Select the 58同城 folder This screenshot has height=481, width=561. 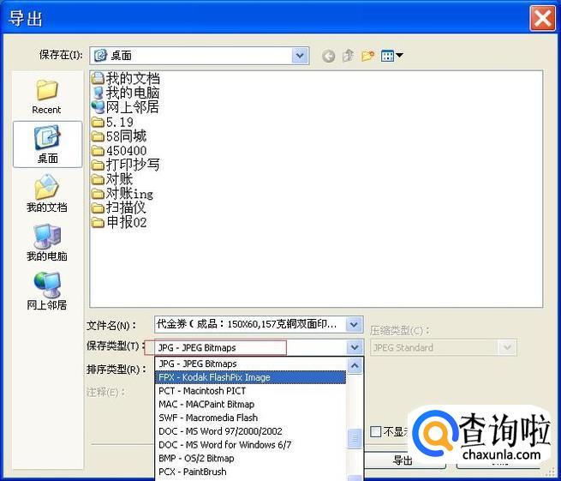(x=119, y=136)
